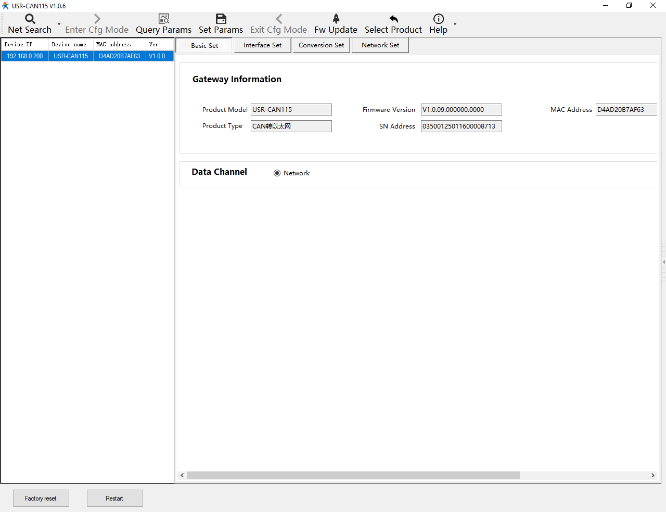
Task: Select device row 192.168.0.200
Action: click(x=25, y=56)
